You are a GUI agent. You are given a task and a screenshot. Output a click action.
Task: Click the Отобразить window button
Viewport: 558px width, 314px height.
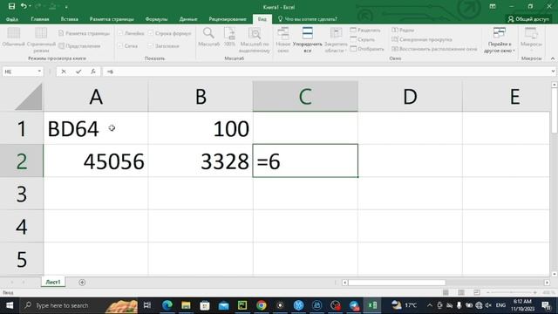click(367, 49)
